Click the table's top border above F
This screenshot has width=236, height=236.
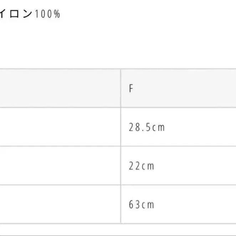(118, 69)
